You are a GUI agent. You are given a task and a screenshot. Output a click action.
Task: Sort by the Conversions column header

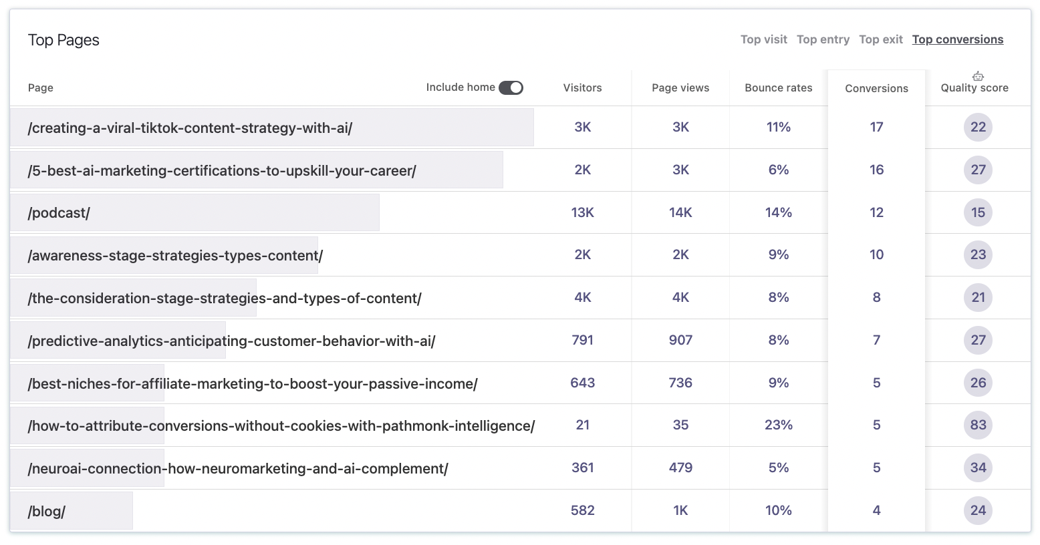[x=876, y=88]
